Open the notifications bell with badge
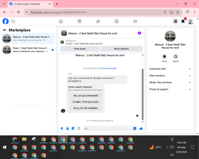 (x=183, y=21)
